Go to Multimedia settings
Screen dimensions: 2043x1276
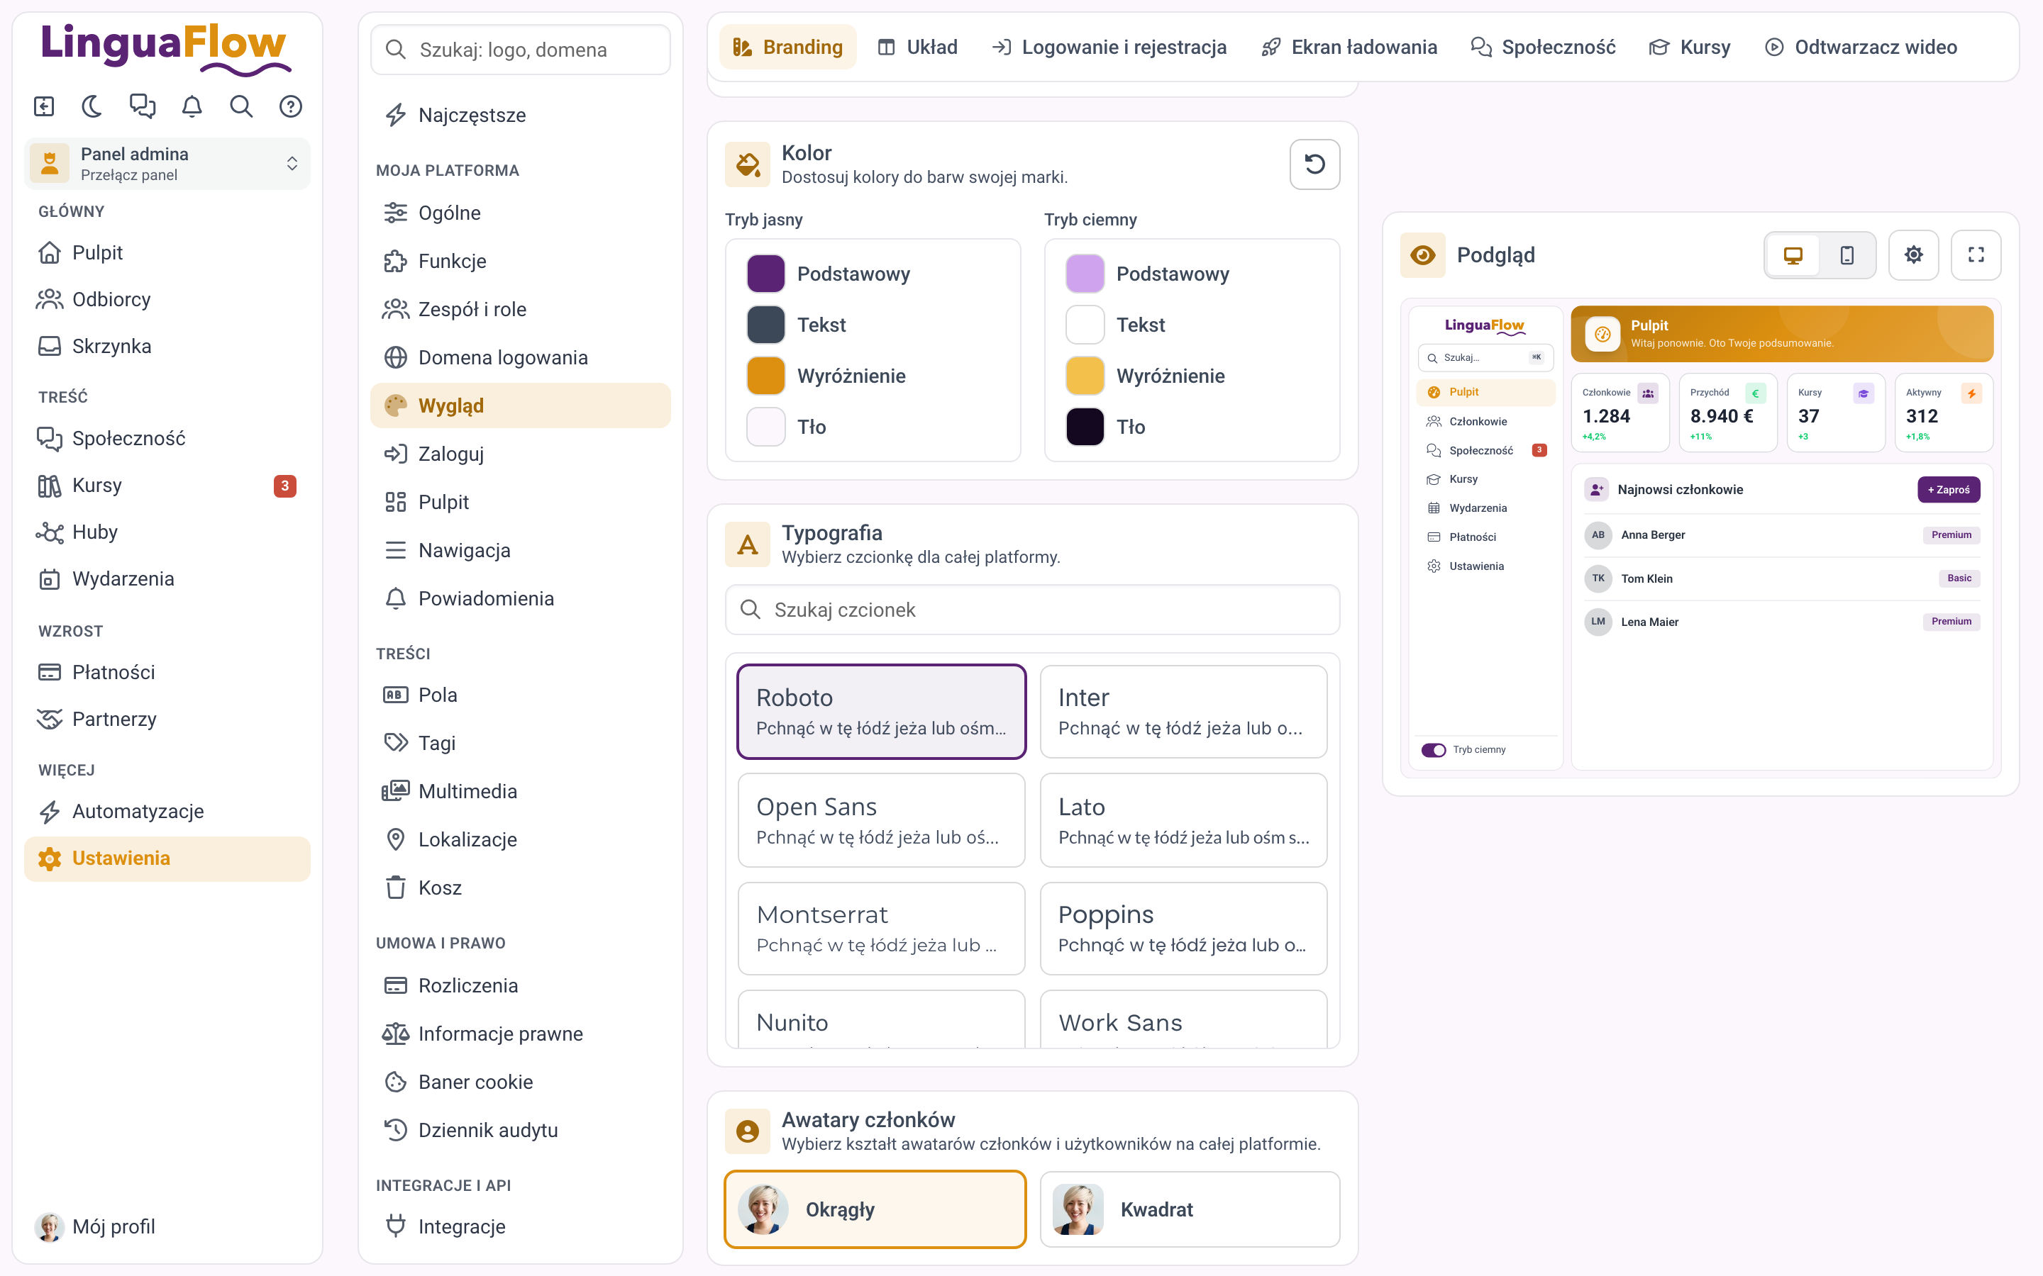tap(520, 790)
